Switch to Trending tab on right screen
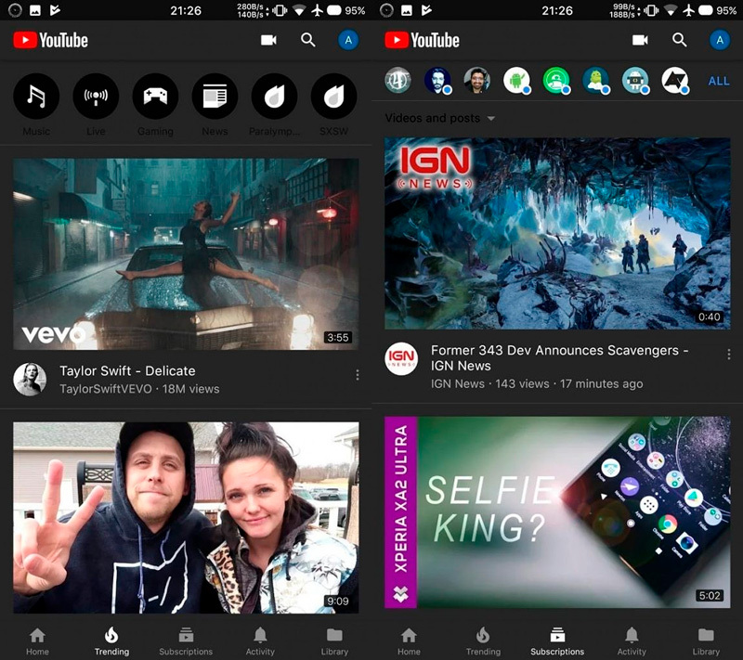Screen dimensions: 743x660 [483, 641]
